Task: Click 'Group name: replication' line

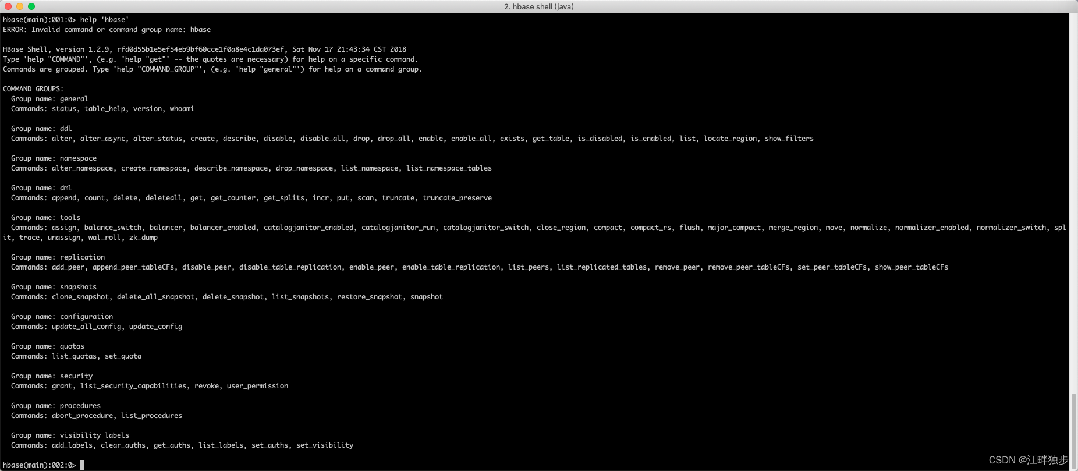Action: click(58, 257)
